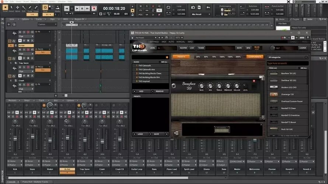Mute the Hi-Hat track
This screenshot has width=328, height=184.
(x=20, y=50)
